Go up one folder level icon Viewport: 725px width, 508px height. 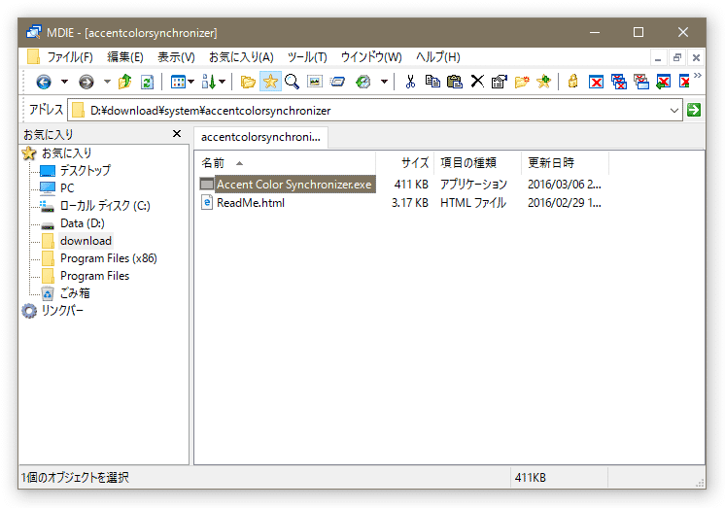[124, 82]
